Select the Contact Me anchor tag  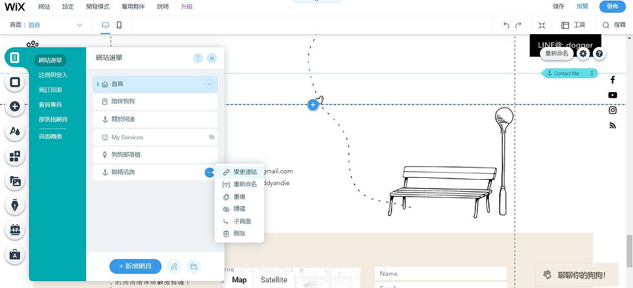coord(569,73)
